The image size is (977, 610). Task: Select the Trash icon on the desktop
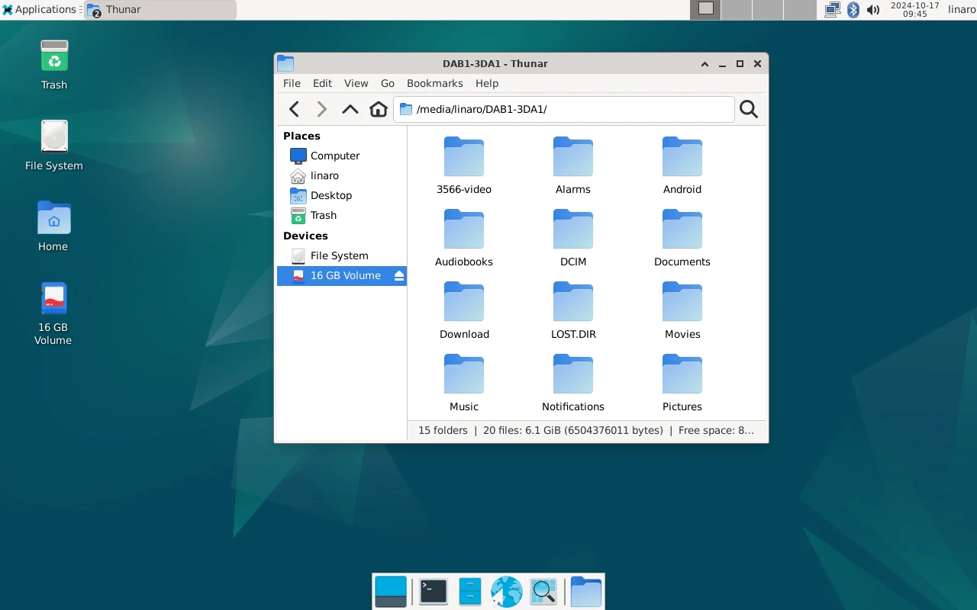[54, 65]
